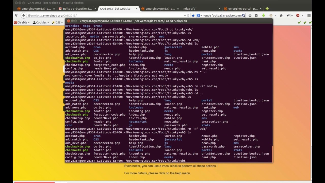
Task: Click the toolbar icon between Home and ABP
Action: click(x=288, y=16)
